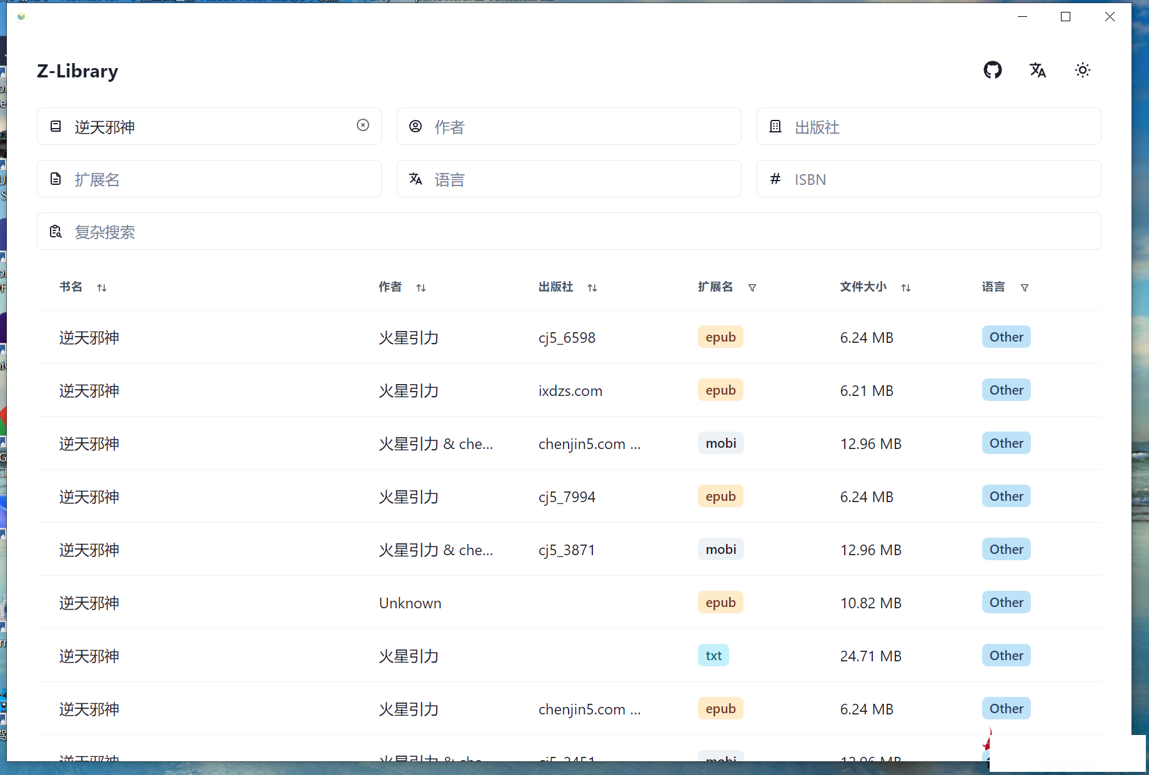Screen dimensions: 1149x775
Task: Click the app icon in title bar
Action: click(21, 17)
